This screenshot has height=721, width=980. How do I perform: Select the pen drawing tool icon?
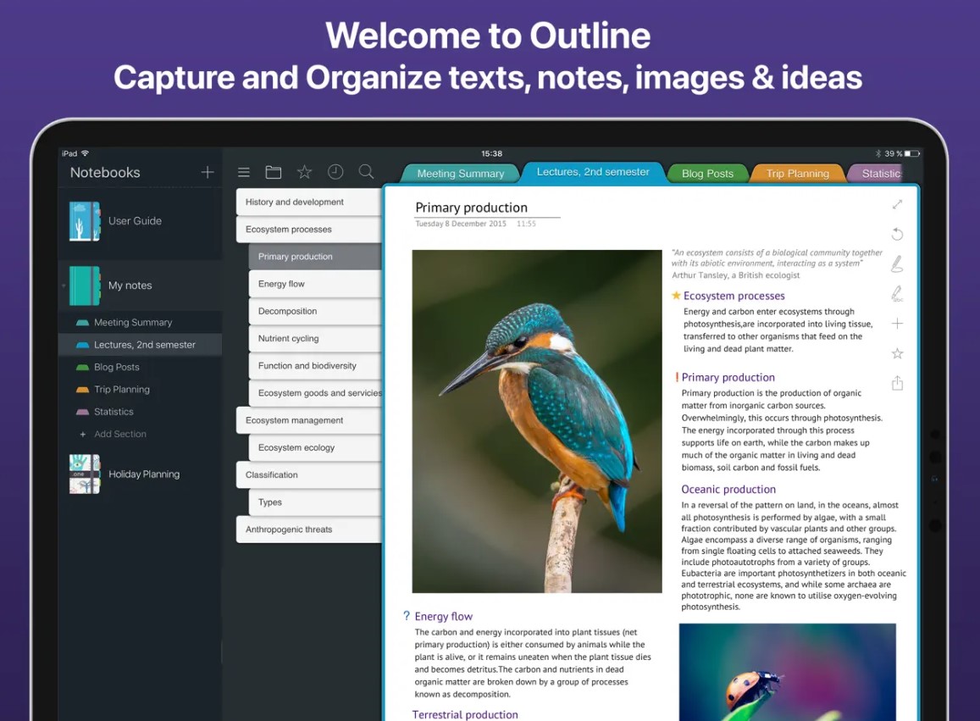pos(897,263)
